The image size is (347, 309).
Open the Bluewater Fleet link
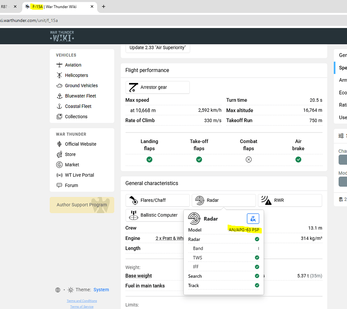click(x=81, y=96)
